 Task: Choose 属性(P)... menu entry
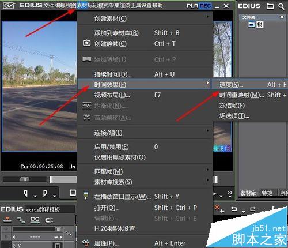[145, 243]
